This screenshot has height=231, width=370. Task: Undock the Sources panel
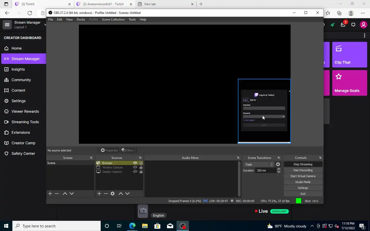pos(140,158)
